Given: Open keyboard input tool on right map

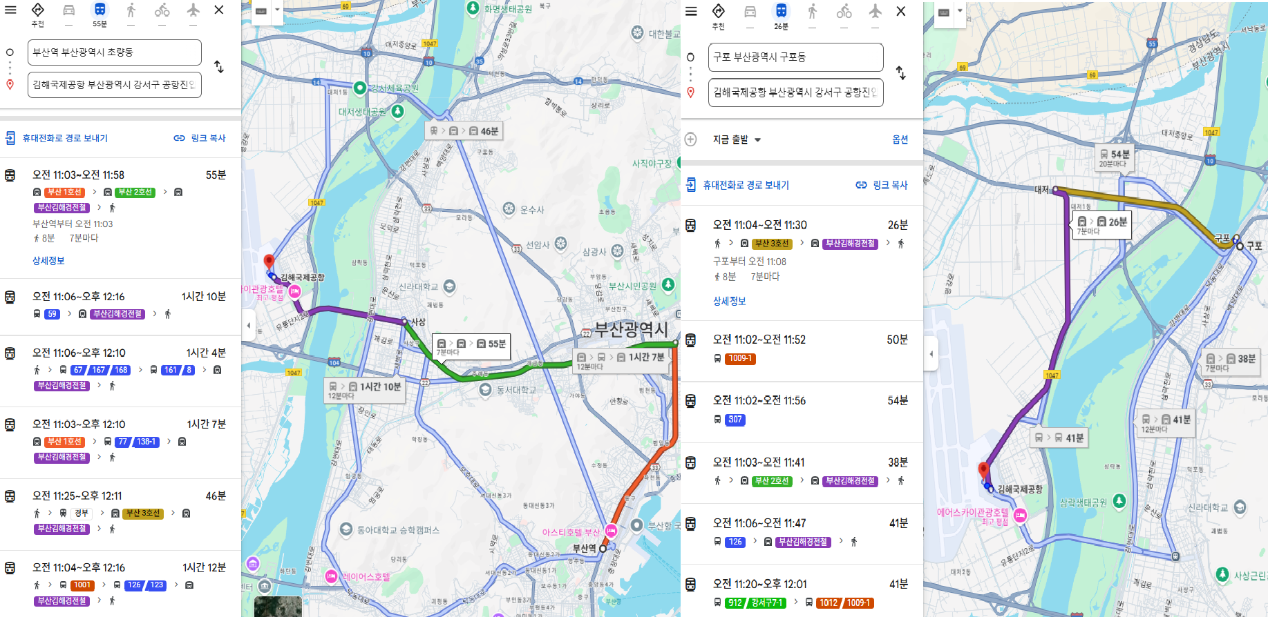Looking at the screenshot, I should point(943,12).
